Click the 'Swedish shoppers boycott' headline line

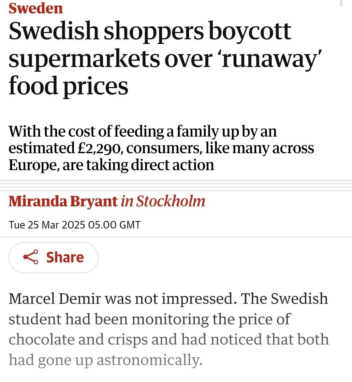coord(150,31)
